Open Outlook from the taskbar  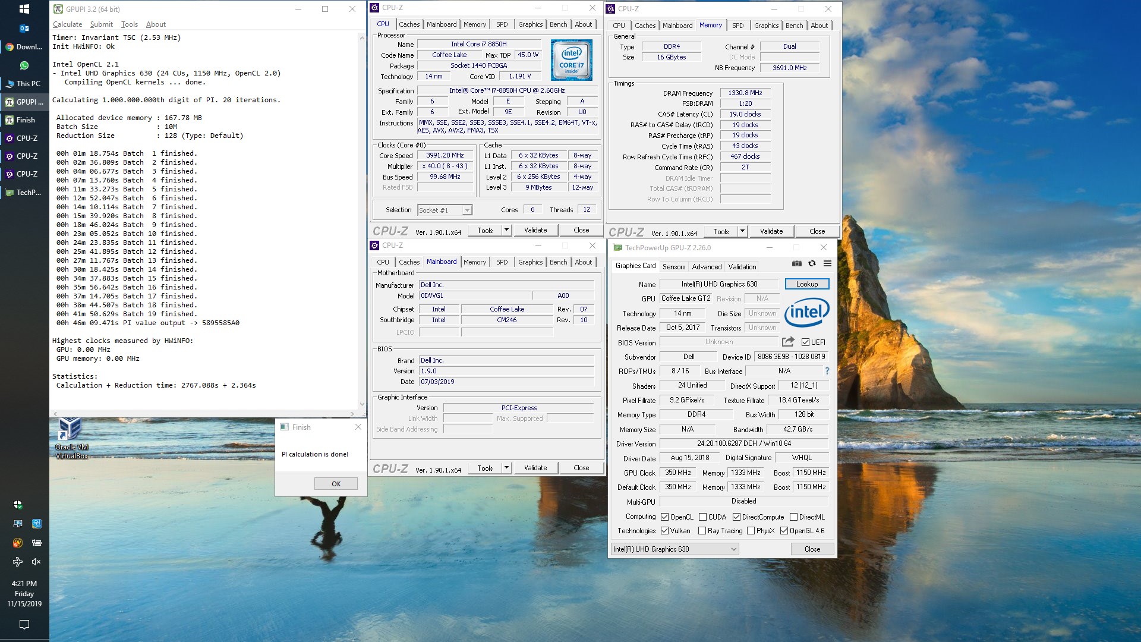click(24, 28)
